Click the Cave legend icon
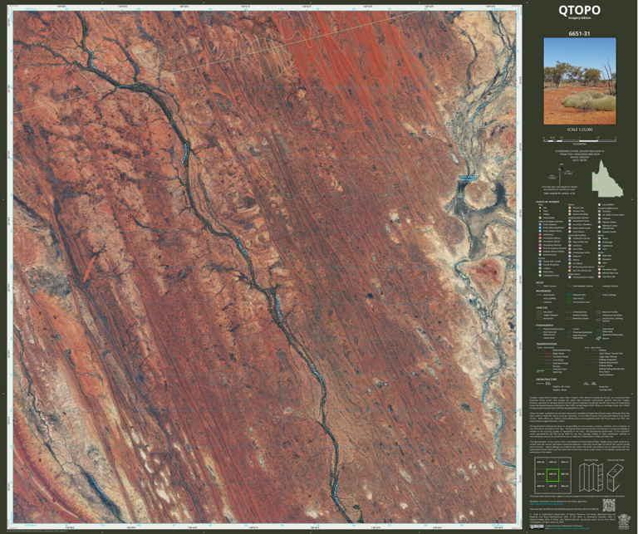 [x=599, y=262]
